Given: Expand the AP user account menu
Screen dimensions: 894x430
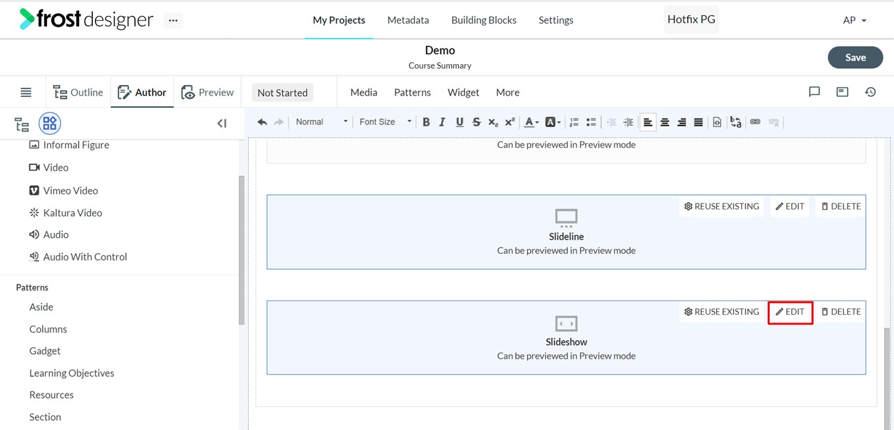Looking at the screenshot, I should coord(855,20).
